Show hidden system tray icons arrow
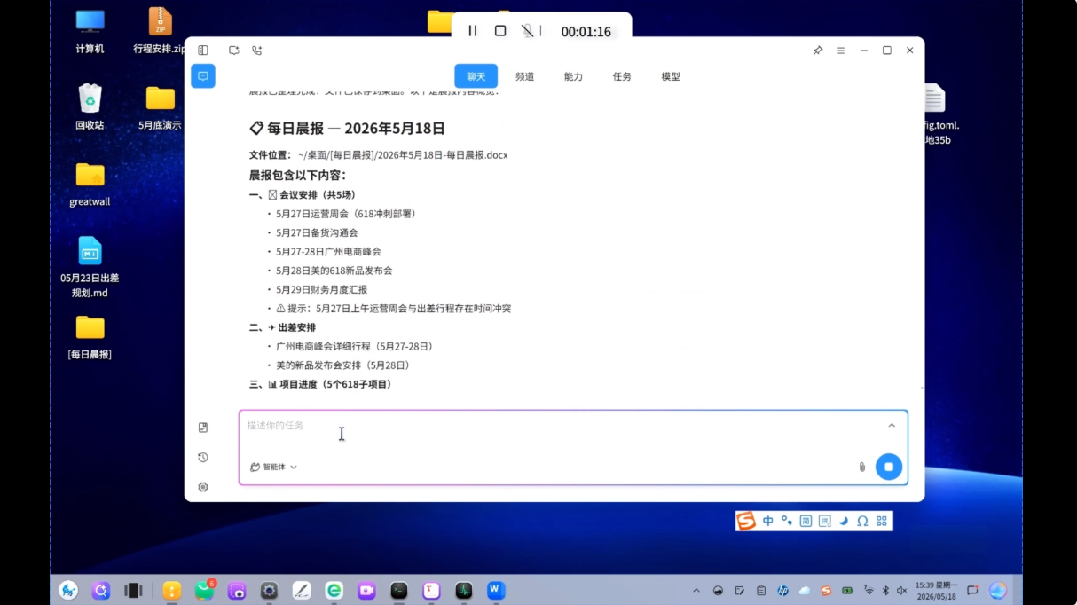 click(x=696, y=591)
